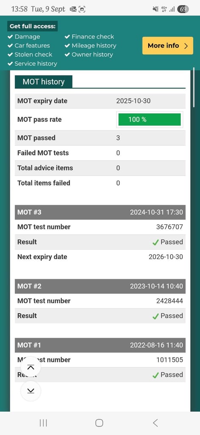The image size is (200, 435).
Task: Tap the scroll-to-top arrow button
Action: (x=31, y=367)
